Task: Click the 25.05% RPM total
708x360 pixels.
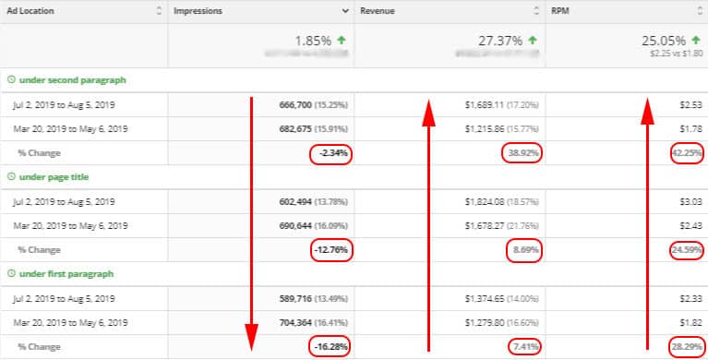Action: pyautogui.click(x=664, y=41)
